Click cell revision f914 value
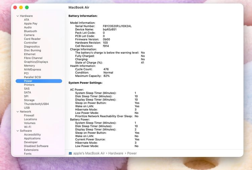 pos(106,46)
